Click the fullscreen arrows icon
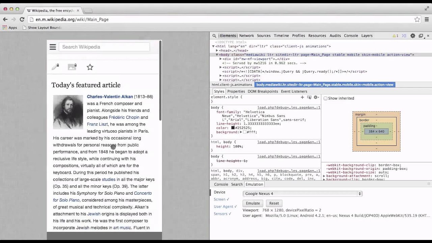Image resolution: width=432 pixels, height=243 pixels. [x=427, y=9]
